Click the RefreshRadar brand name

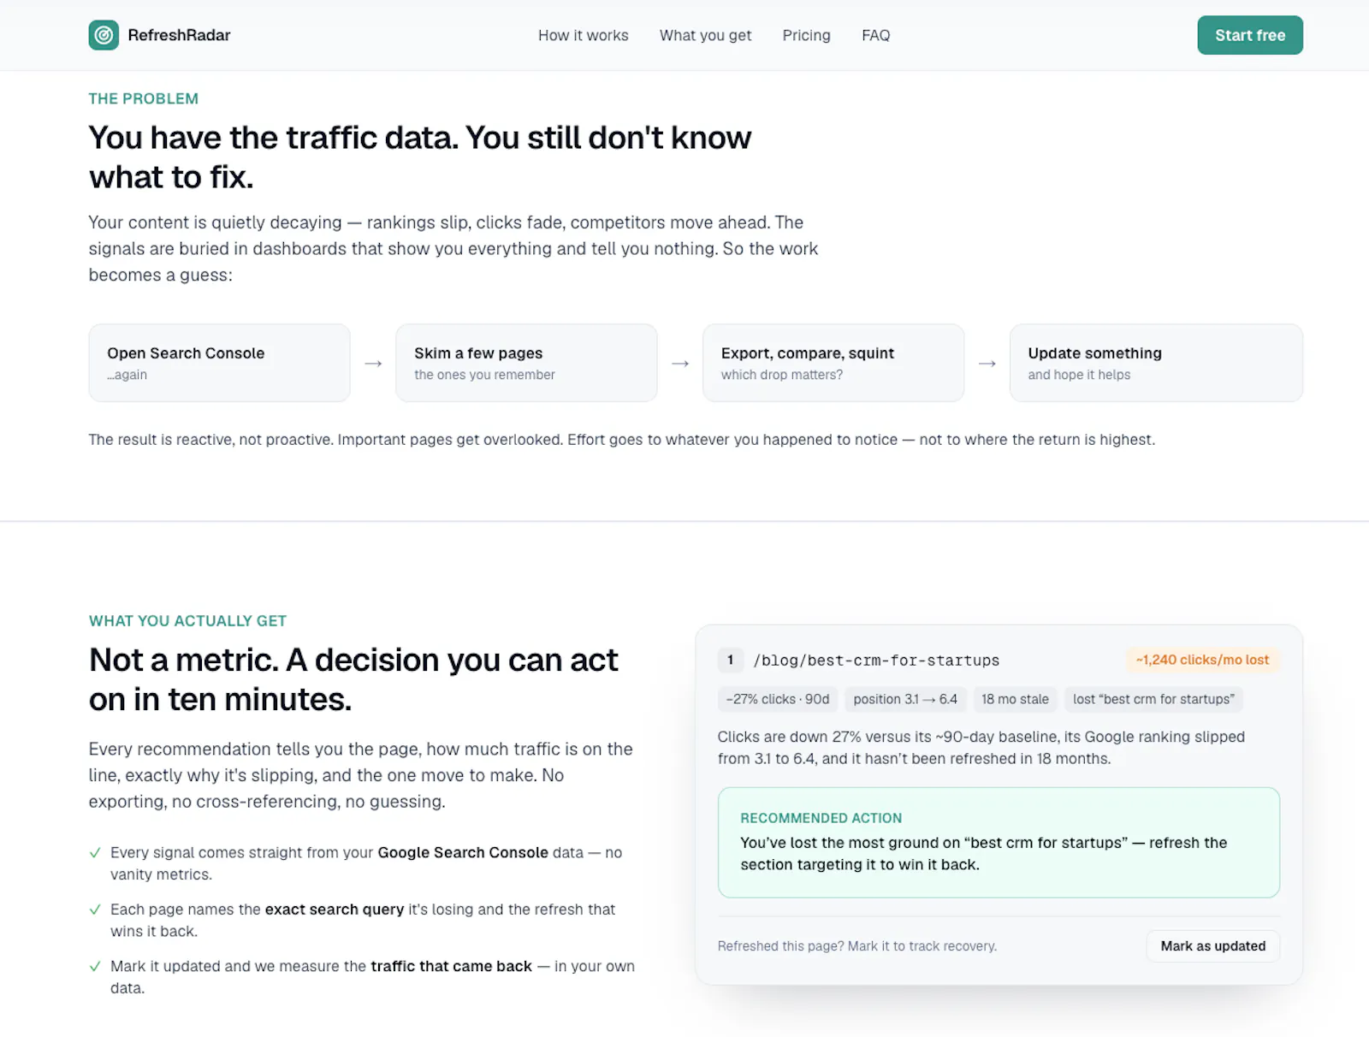coord(179,35)
